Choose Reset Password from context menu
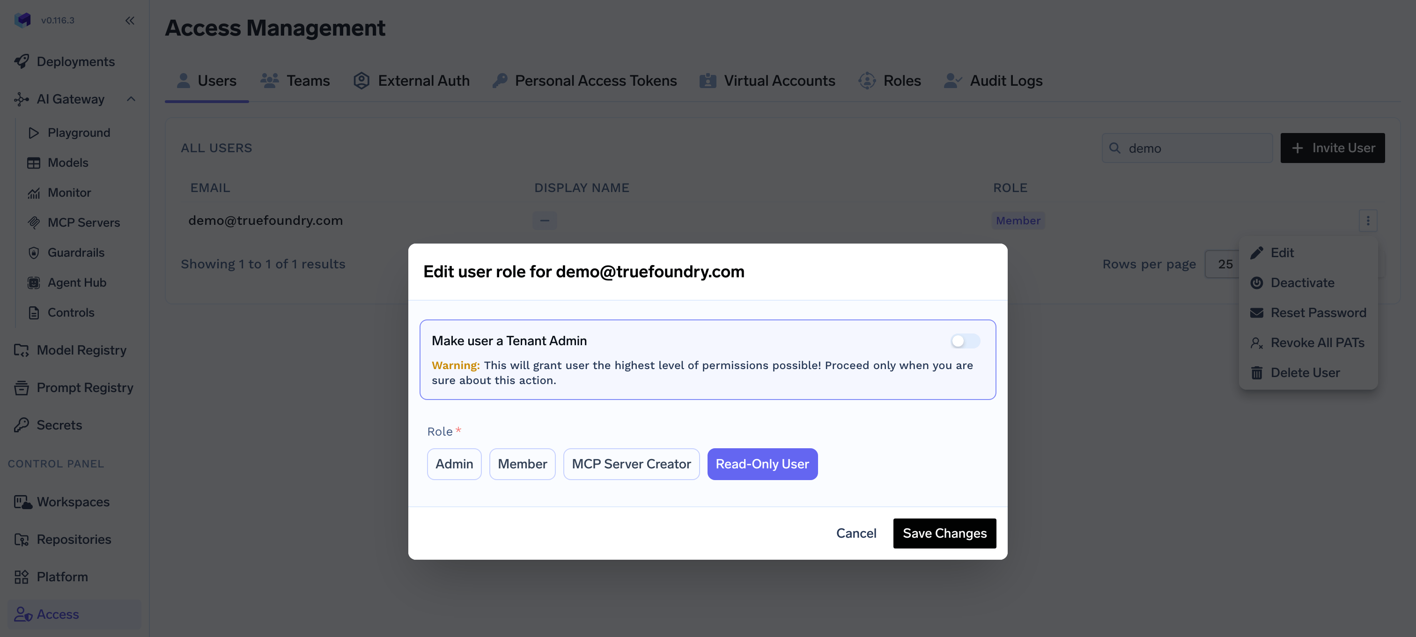This screenshot has width=1416, height=637. click(1318, 313)
